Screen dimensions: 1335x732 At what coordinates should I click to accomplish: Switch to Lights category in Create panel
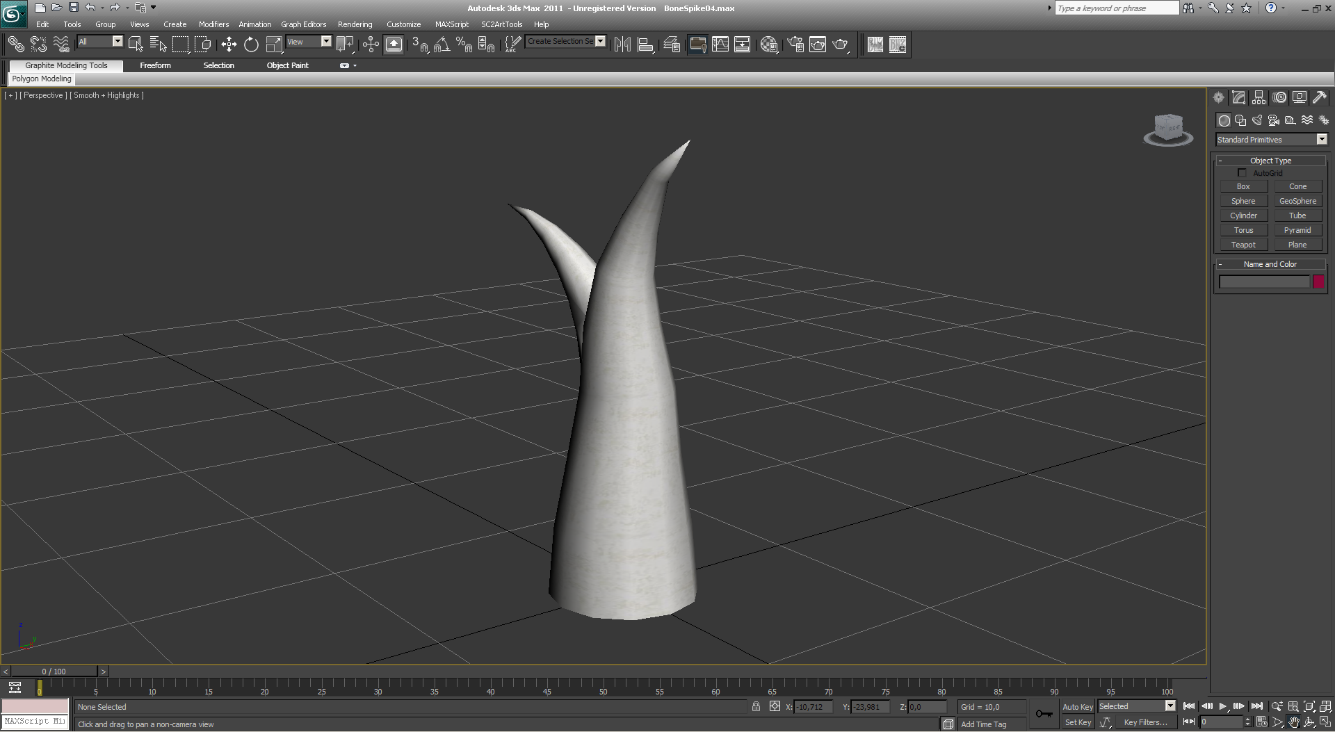1257,120
